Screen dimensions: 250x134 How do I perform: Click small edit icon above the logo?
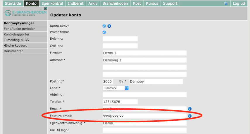tap(46, 8)
